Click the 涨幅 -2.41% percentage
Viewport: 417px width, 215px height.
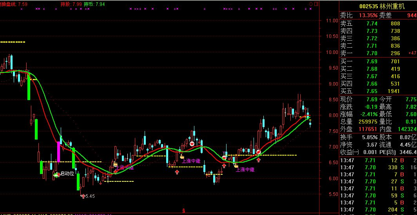(369, 114)
